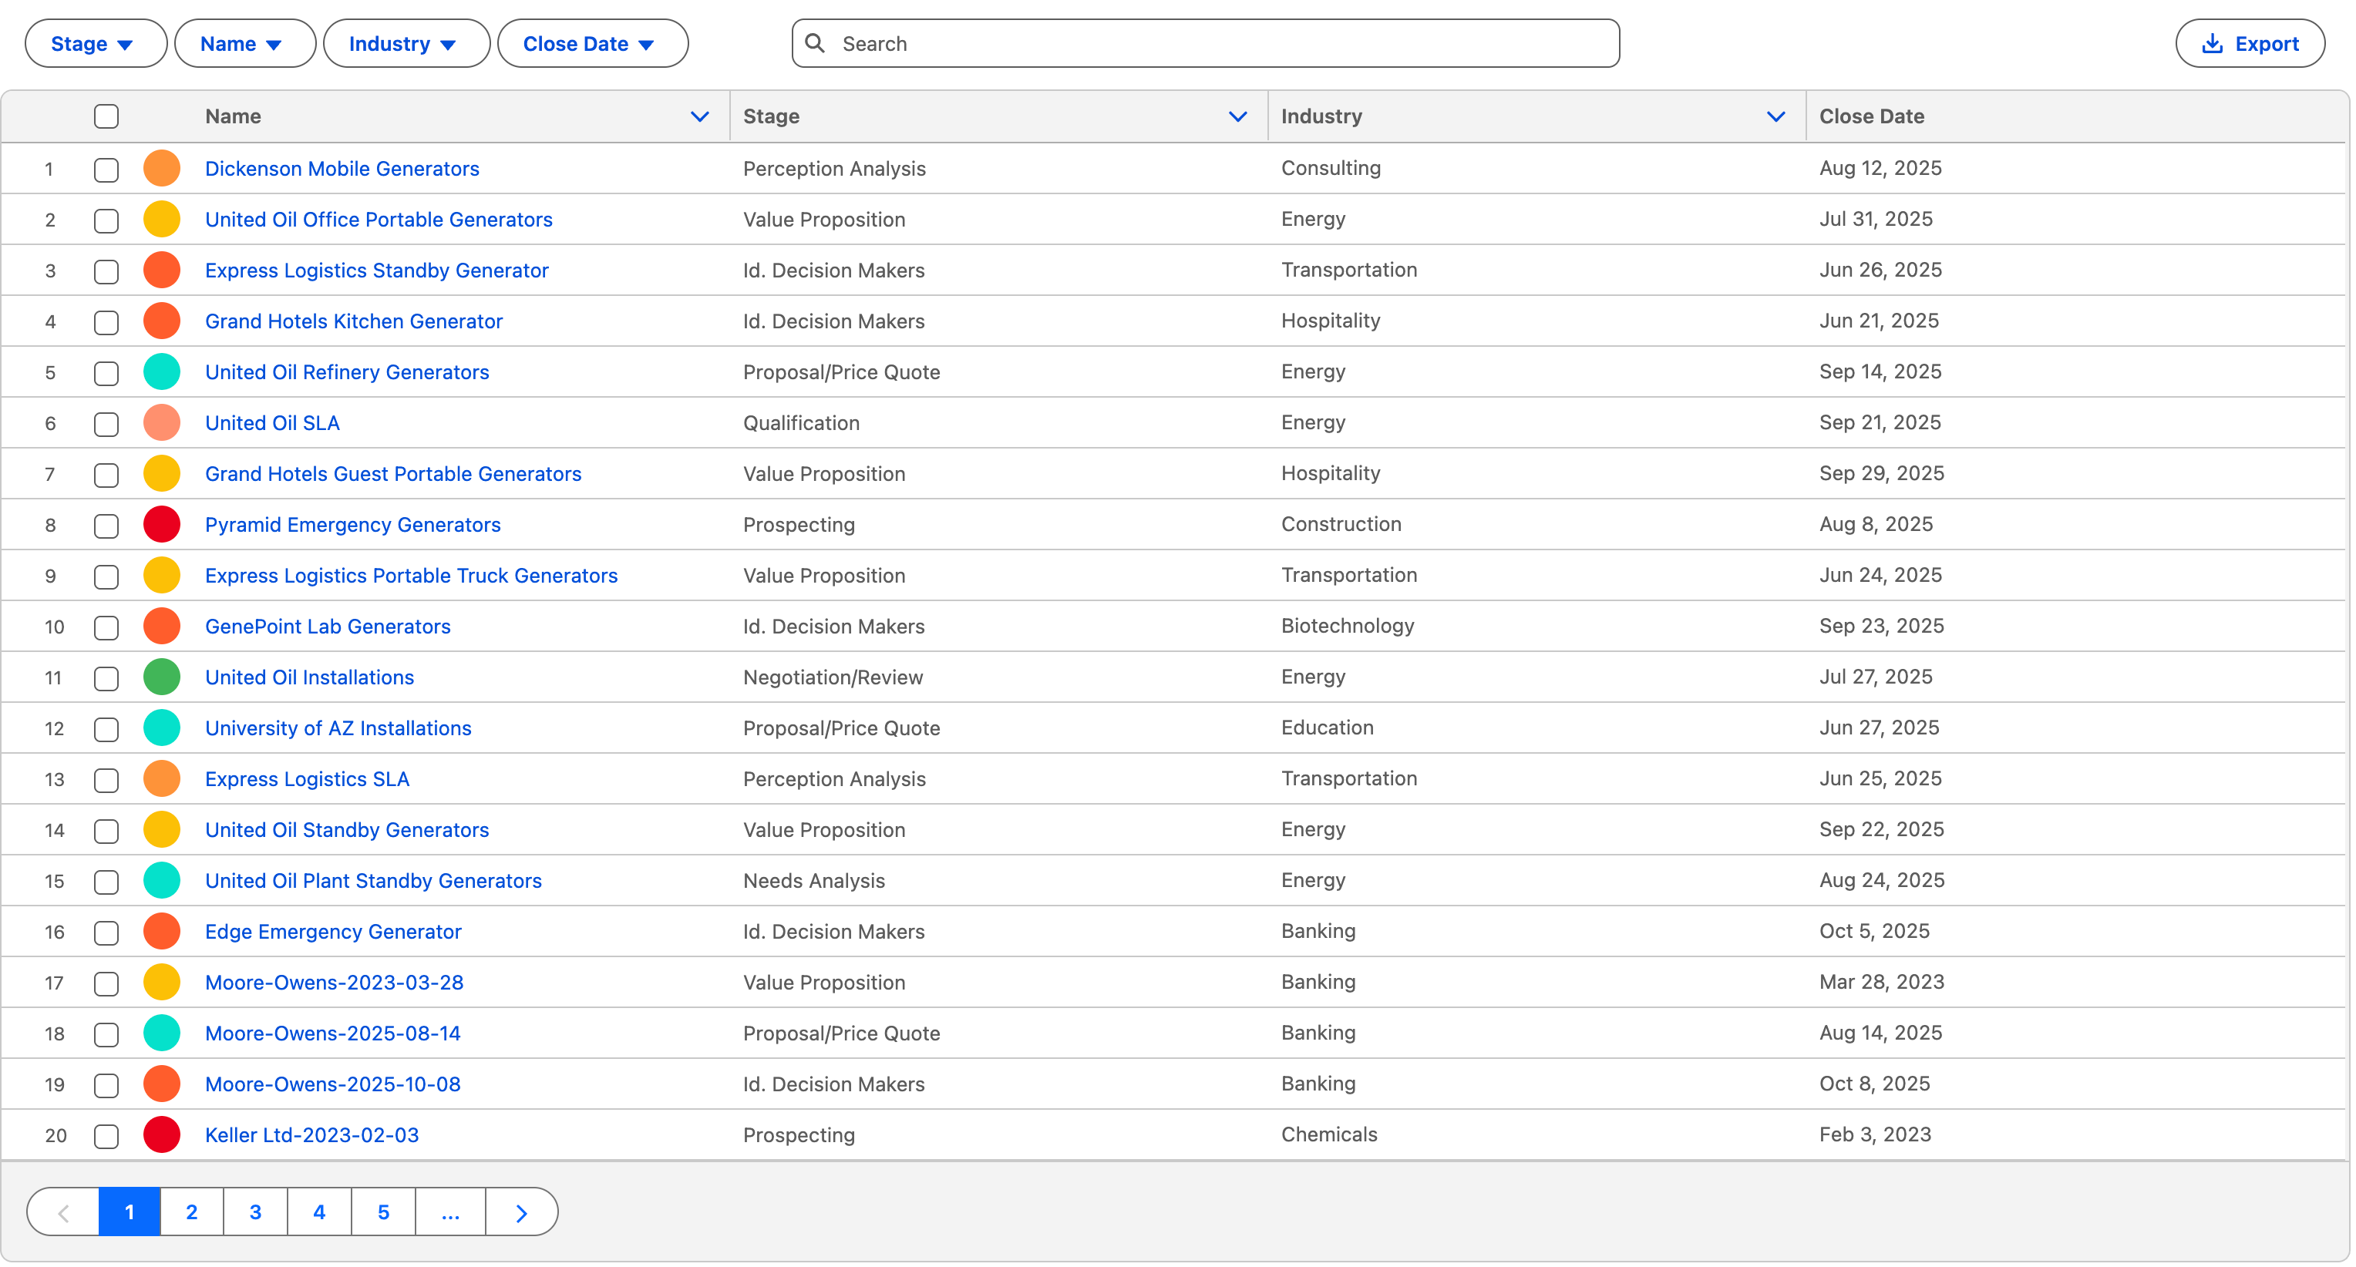
Task: Click the search magnifier icon
Action: (x=814, y=43)
